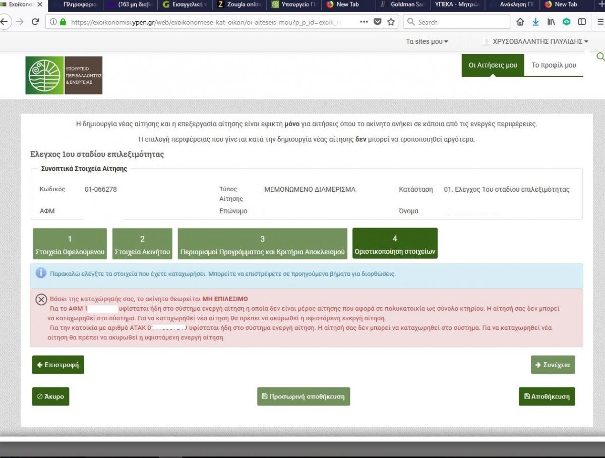
Task: Expand the 'Τα sites μου' dropdown
Action: [427, 41]
